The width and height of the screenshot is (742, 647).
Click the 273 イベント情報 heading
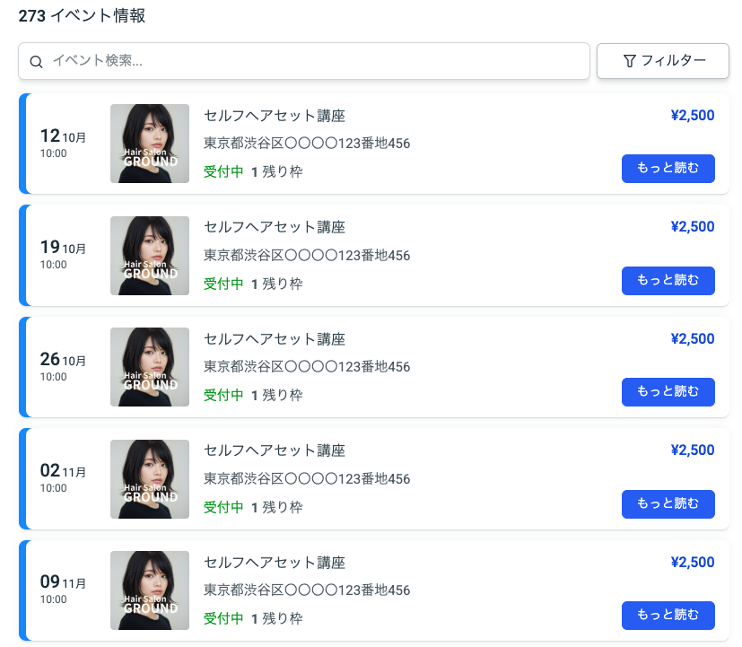coord(82,16)
